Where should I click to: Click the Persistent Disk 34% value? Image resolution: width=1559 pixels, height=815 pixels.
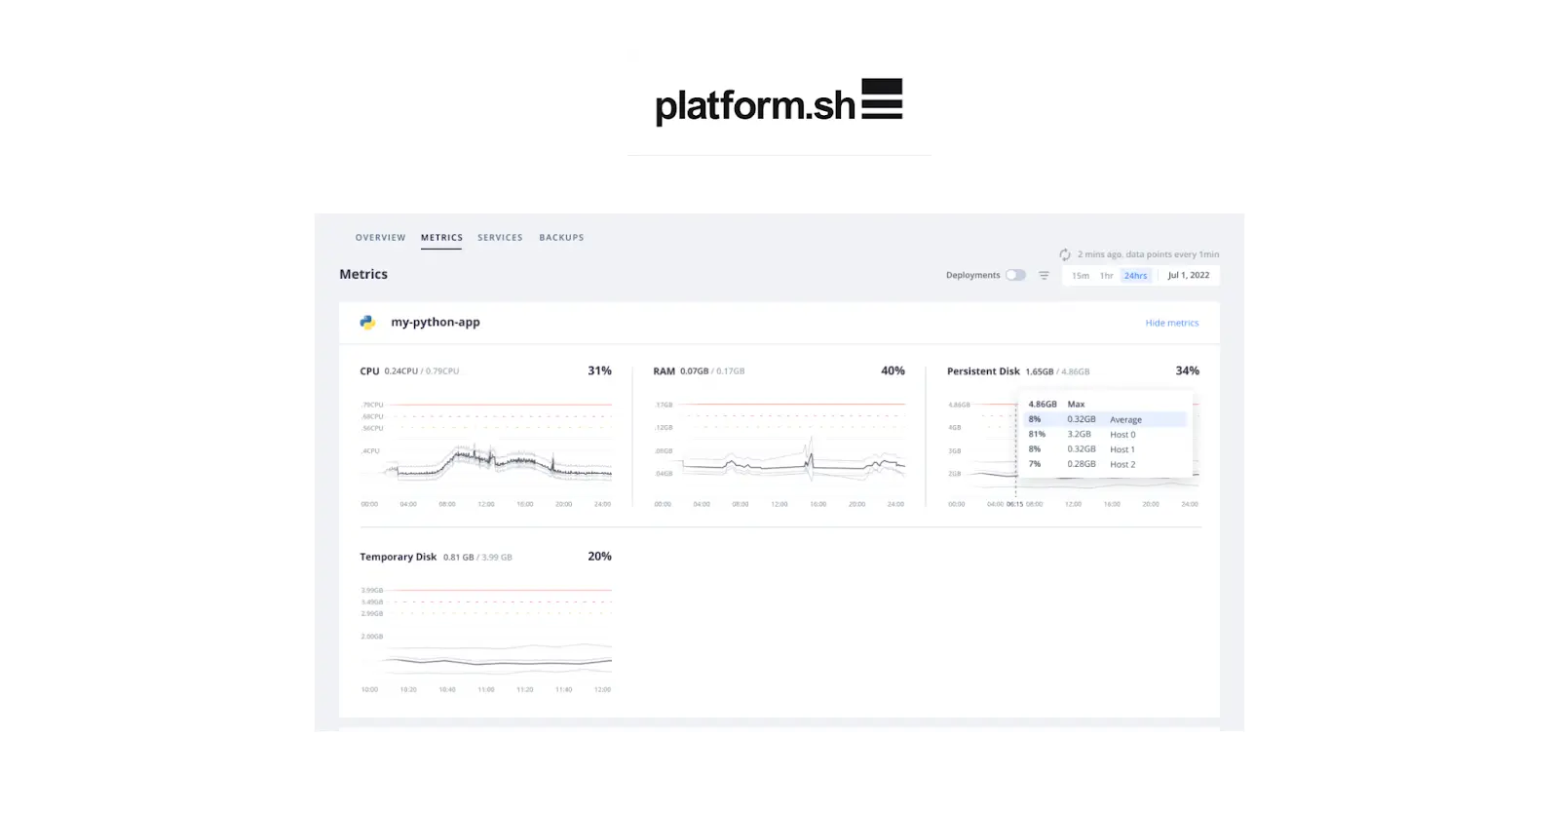pos(1187,371)
